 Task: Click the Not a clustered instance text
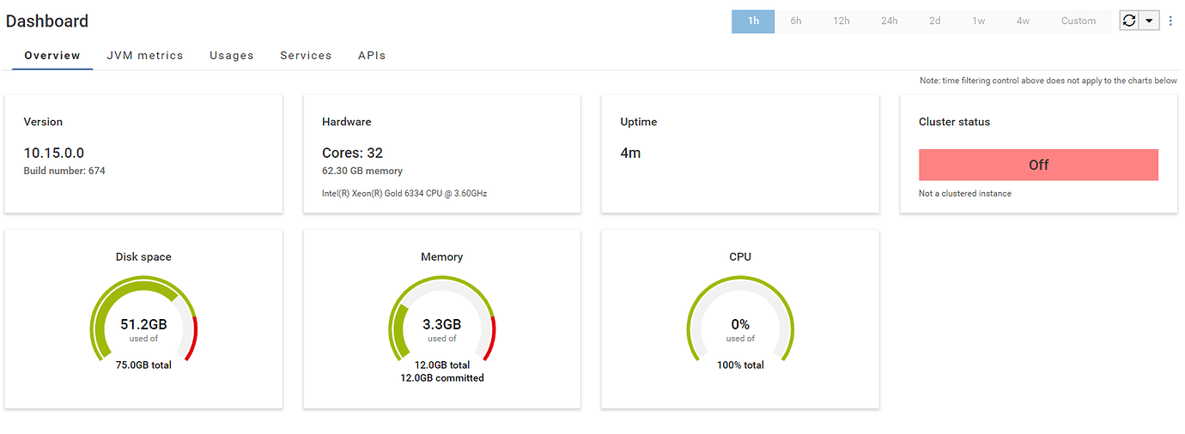(x=965, y=193)
